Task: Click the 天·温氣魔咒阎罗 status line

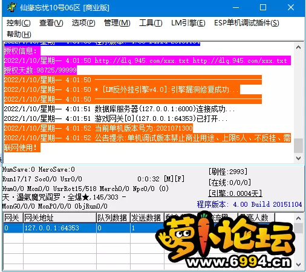Action: [64, 197]
